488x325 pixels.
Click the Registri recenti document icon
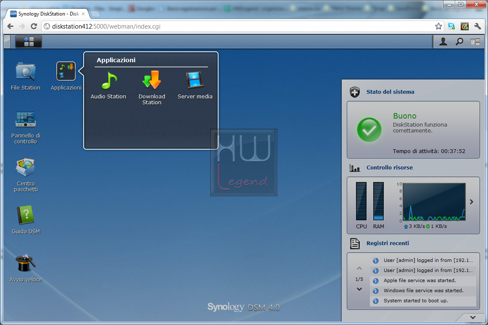tap(355, 243)
